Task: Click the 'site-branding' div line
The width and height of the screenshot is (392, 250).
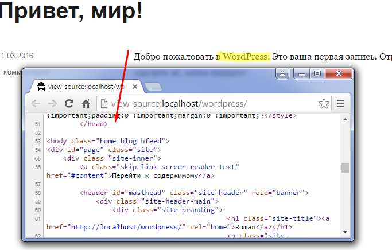Action: click(x=168, y=210)
